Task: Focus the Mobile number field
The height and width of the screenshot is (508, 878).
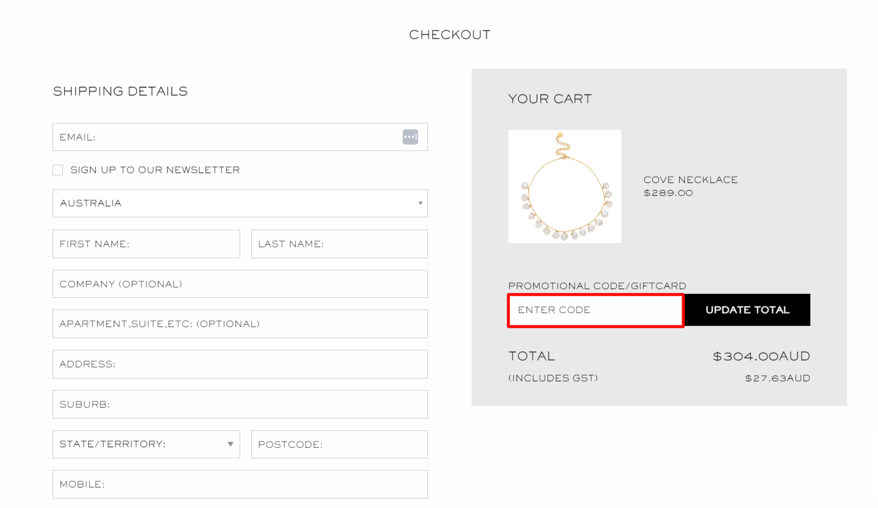Action: (x=240, y=484)
